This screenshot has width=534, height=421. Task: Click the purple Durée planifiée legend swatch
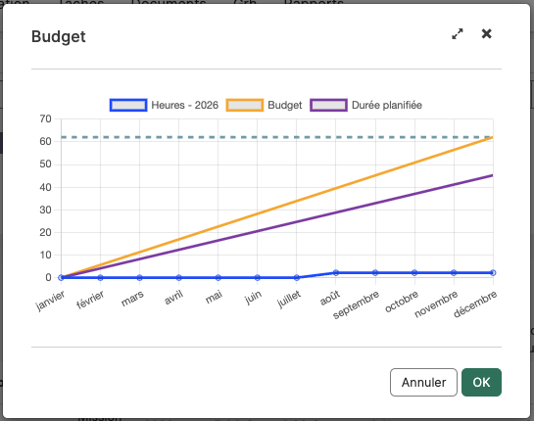(328, 105)
